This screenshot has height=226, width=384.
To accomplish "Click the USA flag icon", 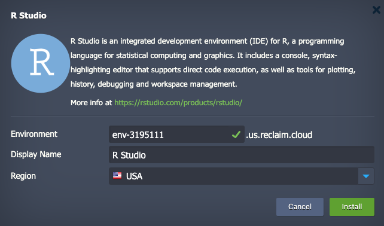I will (x=117, y=176).
